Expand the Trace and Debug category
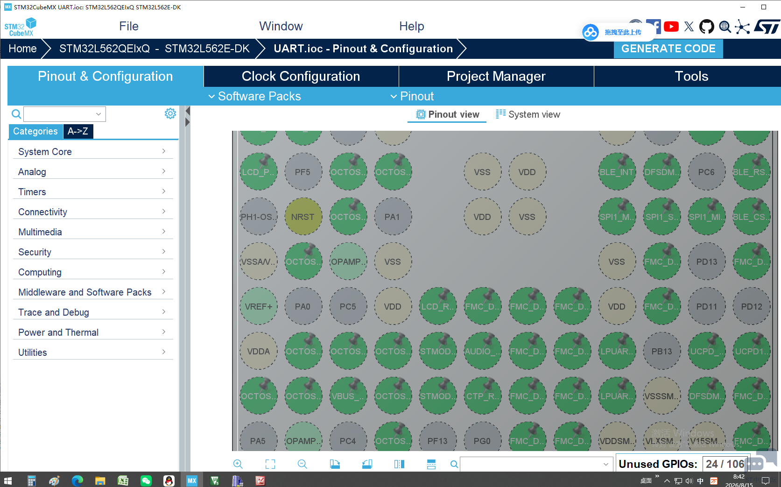Image resolution: width=781 pixels, height=487 pixels. [x=93, y=312]
